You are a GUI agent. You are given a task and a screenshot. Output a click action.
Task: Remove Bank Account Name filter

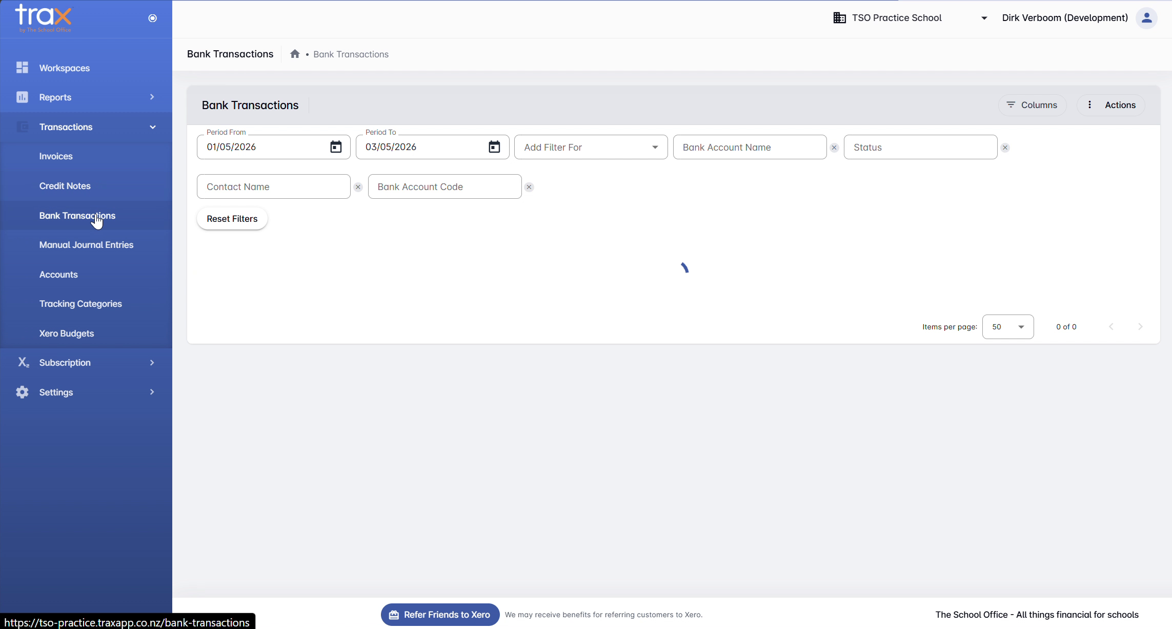[x=834, y=148]
